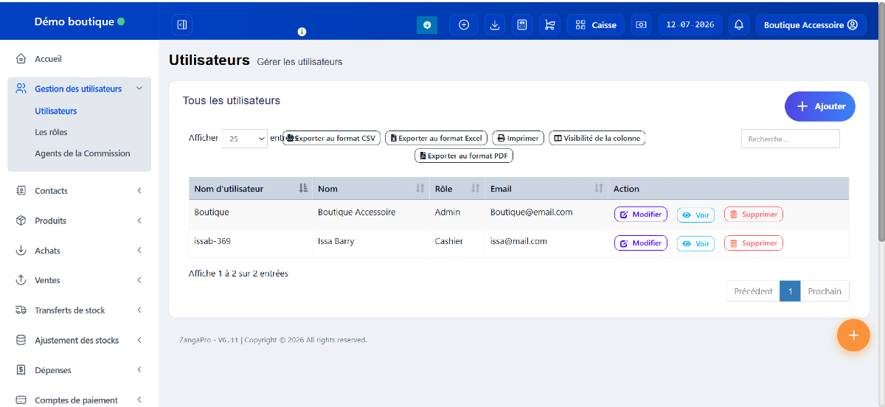Viewport: 885px width, 407px height.
Task: Click the banknote icon in header
Action: point(642,24)
